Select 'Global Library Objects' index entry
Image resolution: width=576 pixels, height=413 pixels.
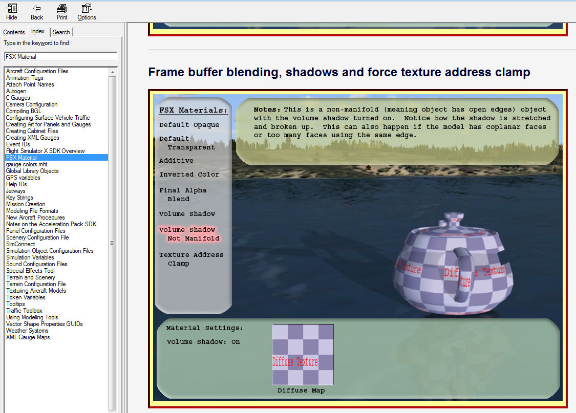[x=32, y=171]
